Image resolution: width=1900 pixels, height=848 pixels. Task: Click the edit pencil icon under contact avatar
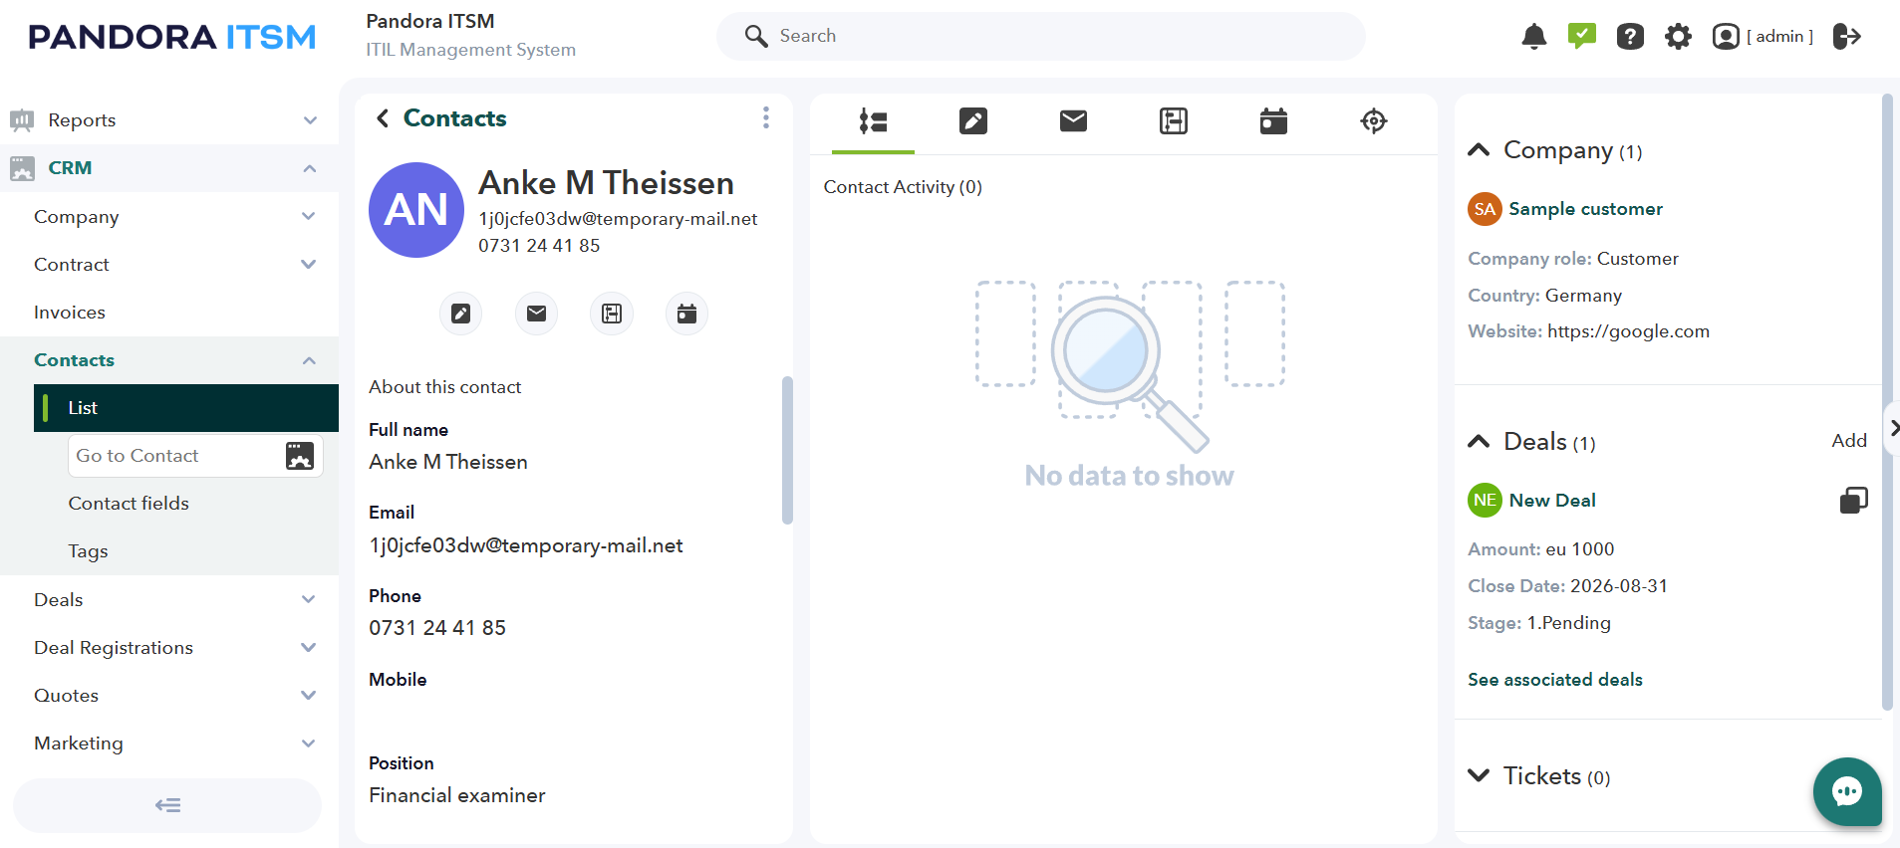tap(460, 314)
